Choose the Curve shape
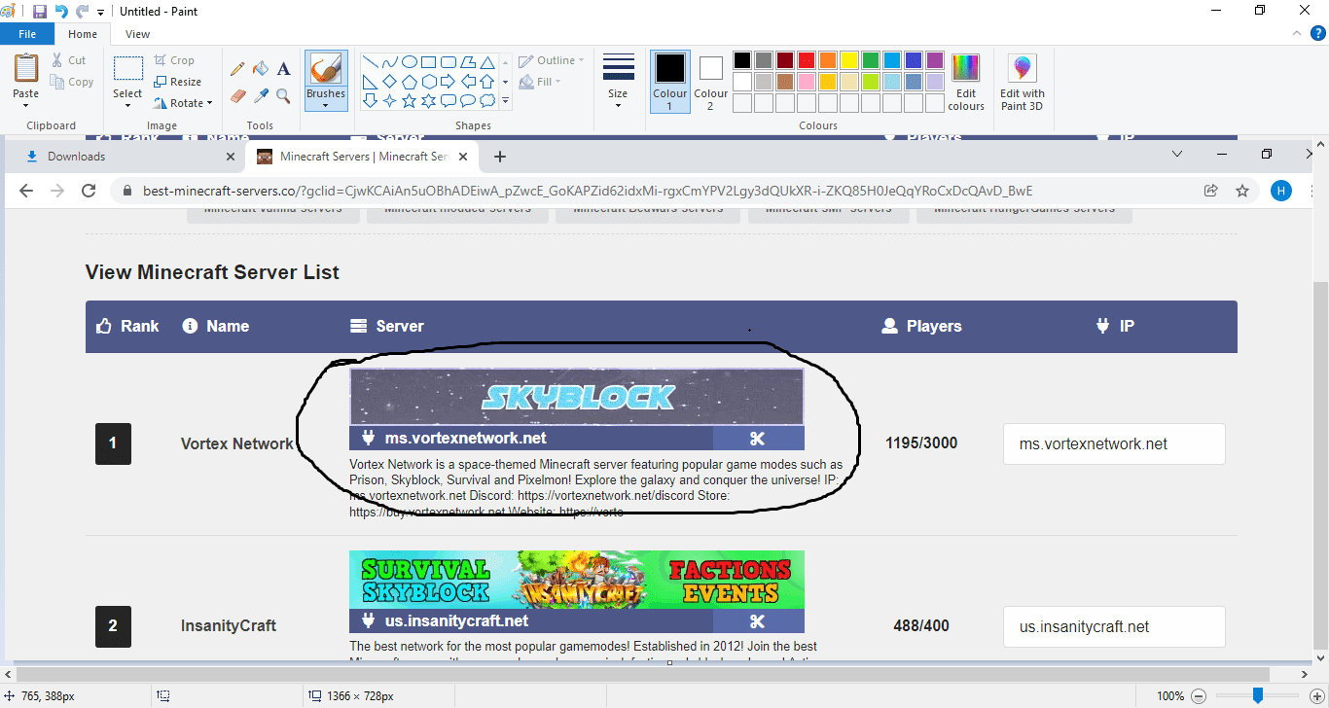Screen dimensions: 1329x708 tap(390, 61)
